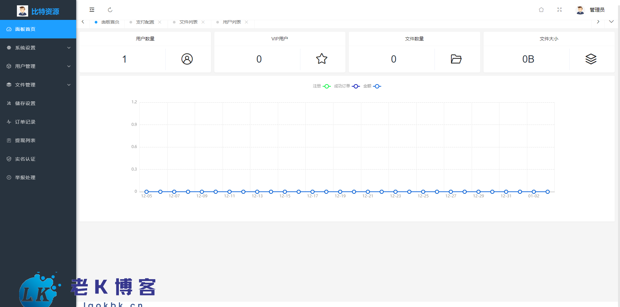Expand the 文件管理 sidebar menu
The width and height of the screenshot is (620, 307).
38,85
